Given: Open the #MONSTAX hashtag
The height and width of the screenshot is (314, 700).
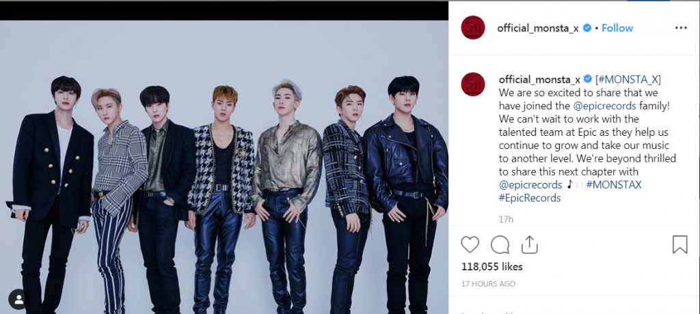Looking at the screenshot, I should click(x=613, y=185).
